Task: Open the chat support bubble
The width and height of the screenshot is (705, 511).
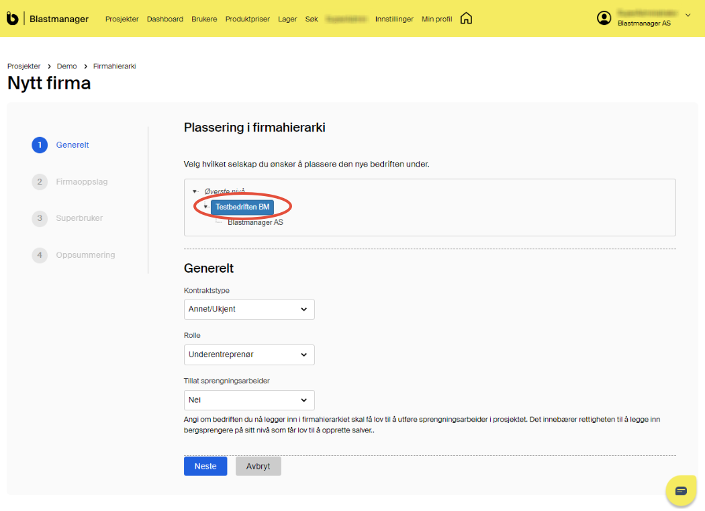Action: (681, 491)
